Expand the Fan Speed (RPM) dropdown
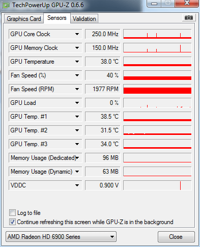This screenshot has height=247, width=200. pos(77,89)
